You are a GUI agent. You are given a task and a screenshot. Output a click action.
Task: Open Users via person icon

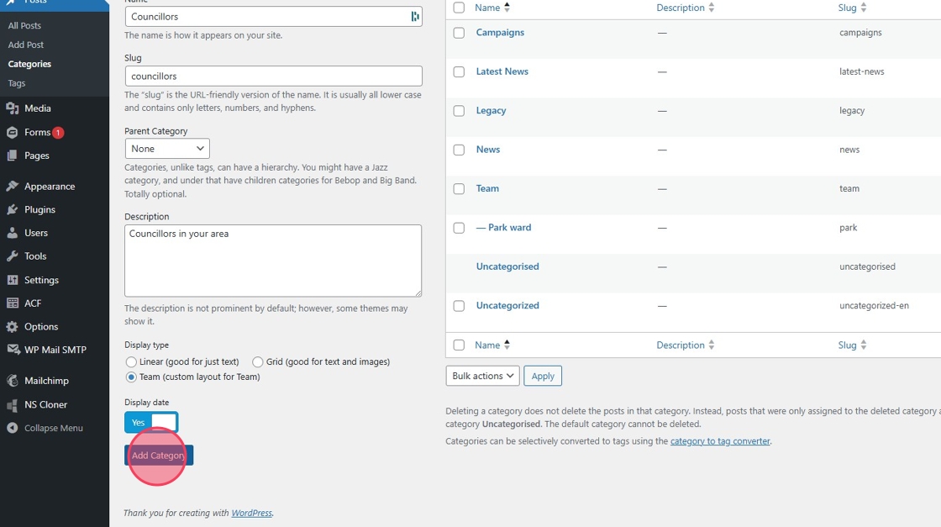pos(12,233)
